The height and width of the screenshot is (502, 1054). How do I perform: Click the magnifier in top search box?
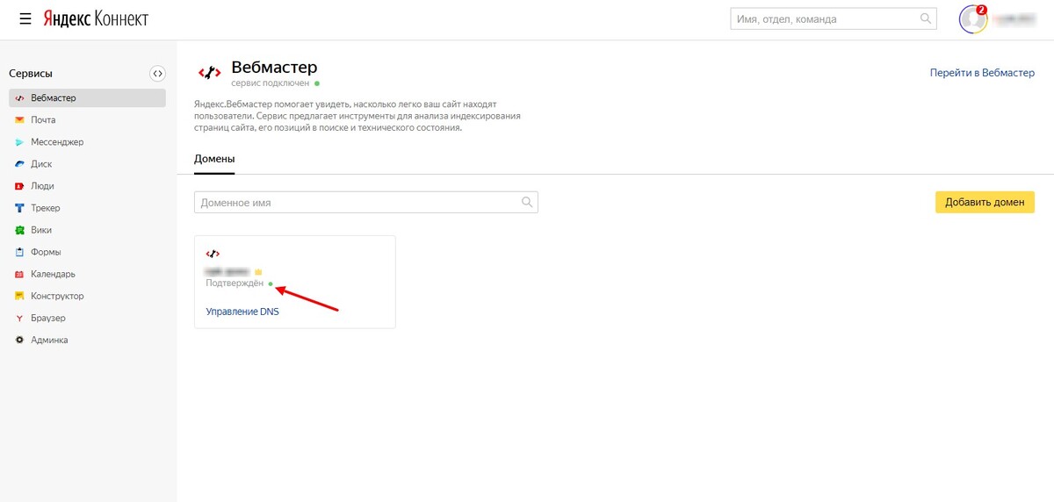point(925,18)
